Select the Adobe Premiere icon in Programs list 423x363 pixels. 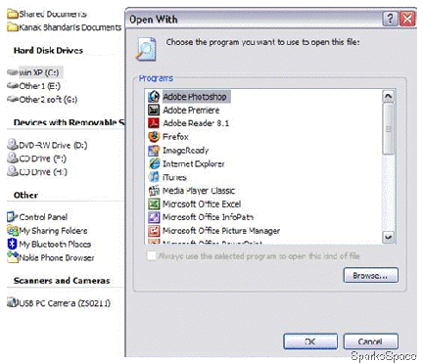(154, 110)
